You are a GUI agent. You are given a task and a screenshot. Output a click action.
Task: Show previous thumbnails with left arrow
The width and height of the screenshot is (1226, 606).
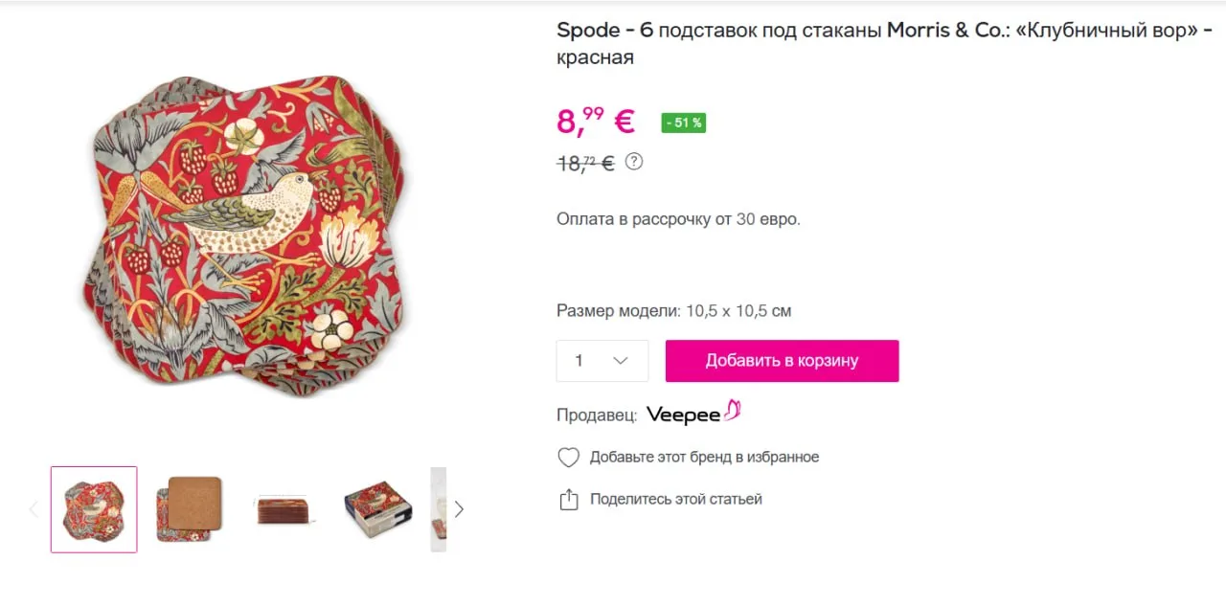34,509
